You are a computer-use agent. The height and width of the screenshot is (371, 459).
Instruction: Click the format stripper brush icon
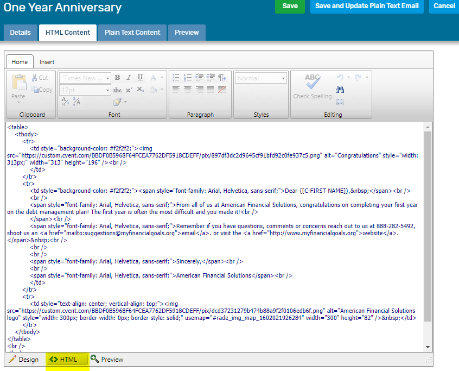pyautogui.click(x=117, y=102)
